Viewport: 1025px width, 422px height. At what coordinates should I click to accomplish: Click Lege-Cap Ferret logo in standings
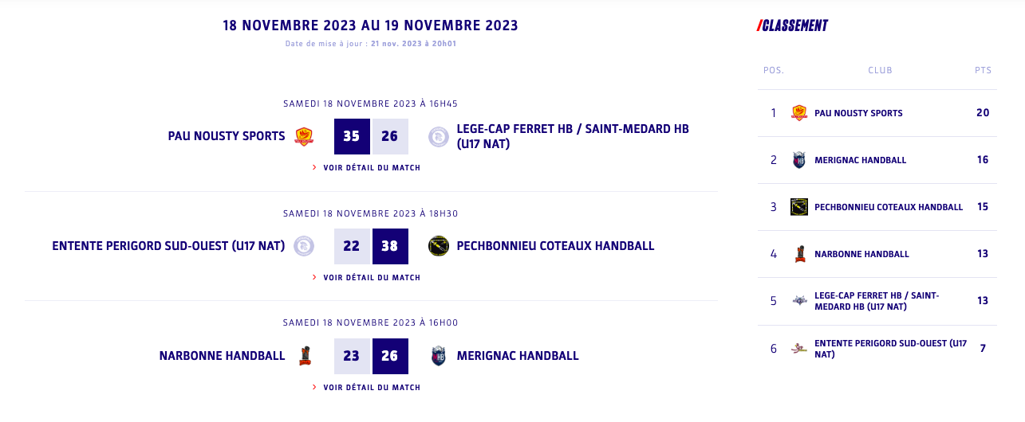799,301
